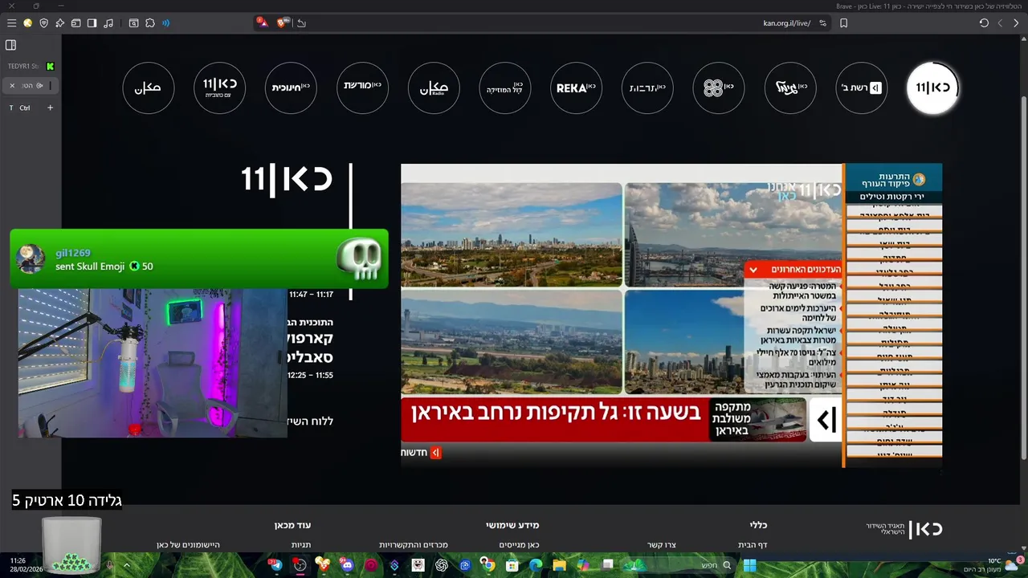Click the Kan corporation logo in footer
The width and height of the screenshot is (1028, 578).
[x=904, y=529]
